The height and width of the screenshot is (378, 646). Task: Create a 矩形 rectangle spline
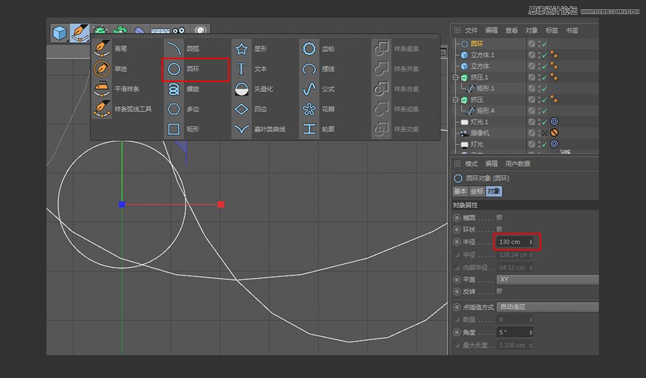[182, 129]
